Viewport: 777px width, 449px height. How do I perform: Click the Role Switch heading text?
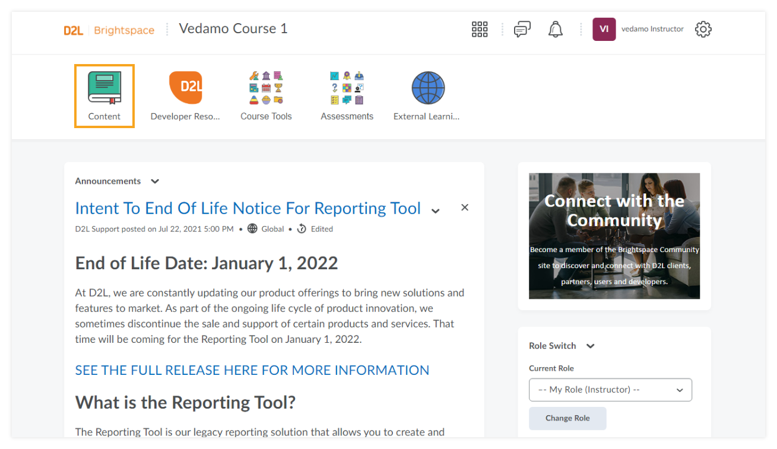tap(553, 346)
